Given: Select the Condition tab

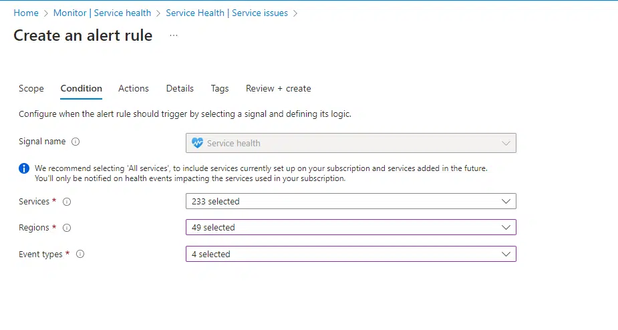Looking at the screenshot, I should (x=82, y=88).
